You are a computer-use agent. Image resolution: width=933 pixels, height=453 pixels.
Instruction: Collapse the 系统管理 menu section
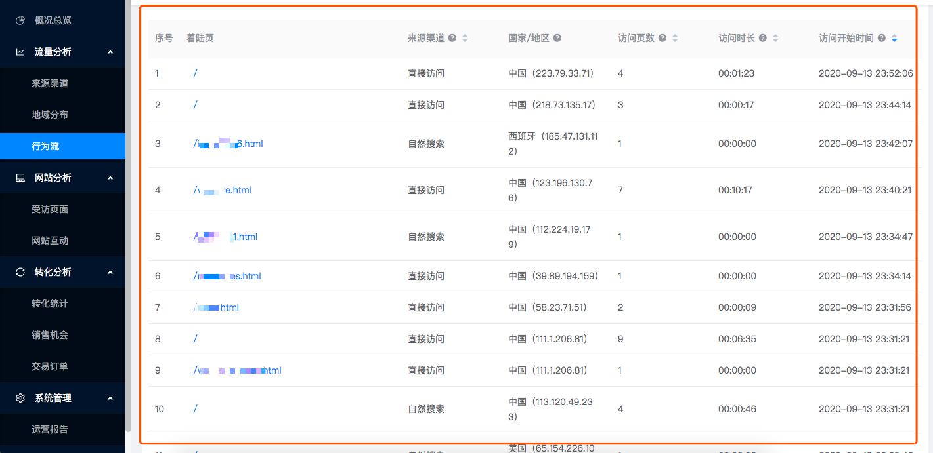click(x=110, y=398)
